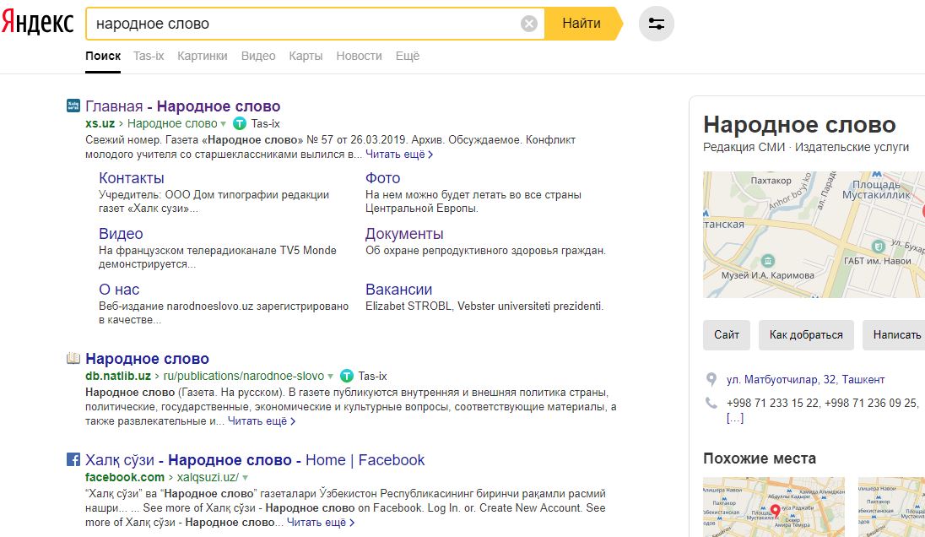
Task: Click Как добраться button
Action: [806, 334]
